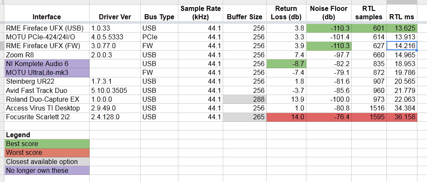Screen dimensions: 427x182
Task: Select the No longer own these legend cell
Action: pyautogui.click(x=47, y=171)
